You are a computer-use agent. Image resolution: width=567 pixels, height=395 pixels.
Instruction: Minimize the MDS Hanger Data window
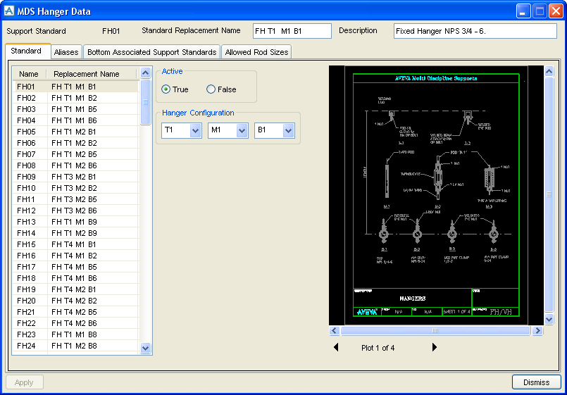tap(523, 11)
